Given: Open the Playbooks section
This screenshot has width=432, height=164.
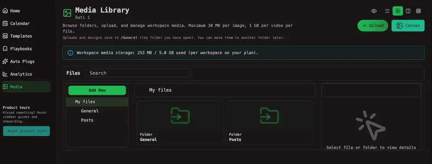Looking at the screenshot, I should coord(26,49).
